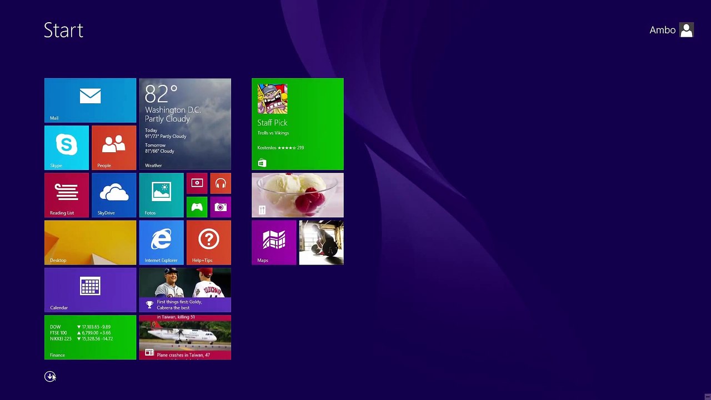
Task: Click the "Tomorrow 81°/66° Cloudy" forecast text
Action: click(159, 148)
